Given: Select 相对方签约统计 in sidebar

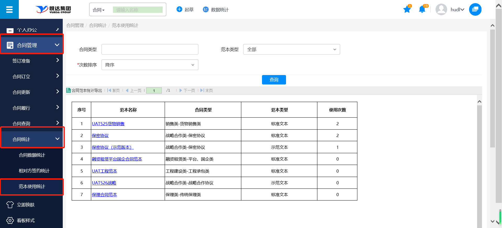Looking at the screenshot, I should (x=34, y=171).
